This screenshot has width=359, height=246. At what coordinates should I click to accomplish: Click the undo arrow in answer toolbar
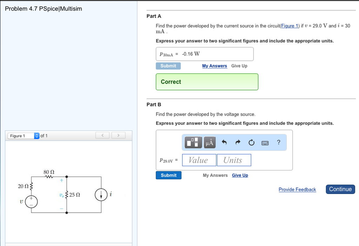click(x=225, y=142)
